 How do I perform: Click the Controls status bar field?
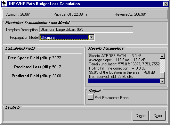(x=68, y=116)
